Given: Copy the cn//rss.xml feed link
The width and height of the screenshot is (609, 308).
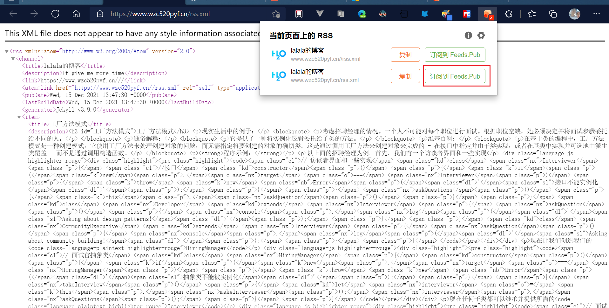Looking at the screenshot, I should [405, 55].
